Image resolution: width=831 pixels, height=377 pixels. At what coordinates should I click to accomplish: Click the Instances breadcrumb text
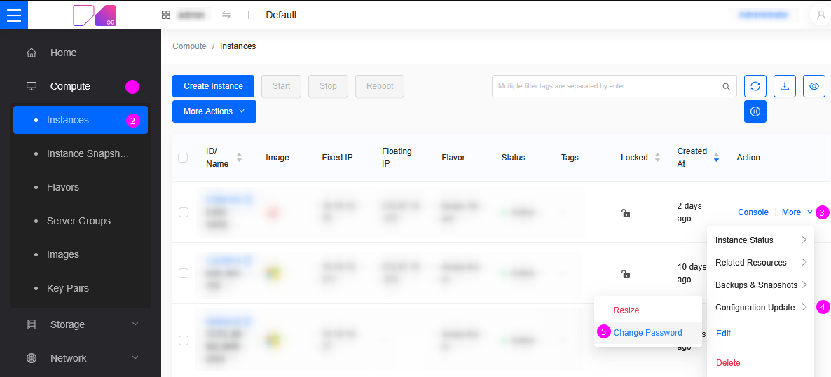(238, 46)
